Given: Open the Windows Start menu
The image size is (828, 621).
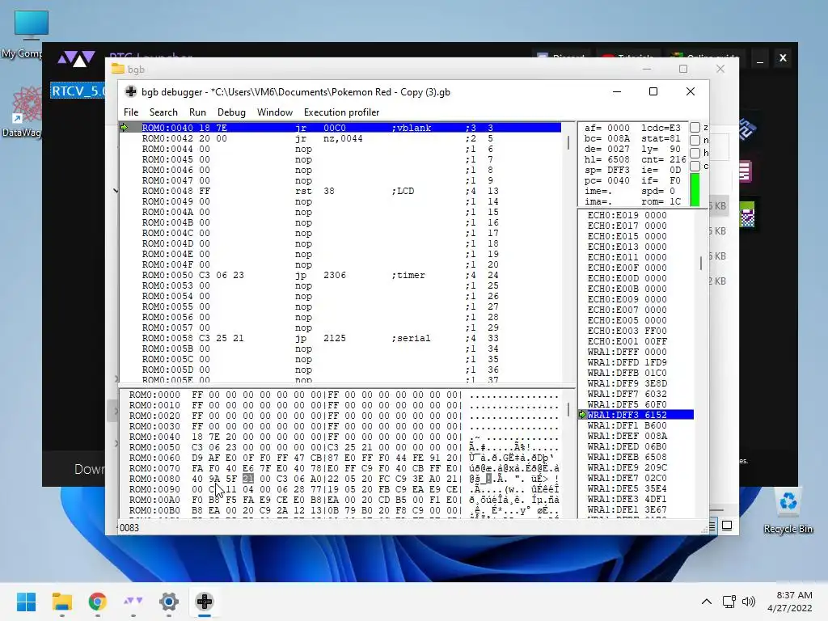Looking at the screenshot, I should (x=26, y=602).
